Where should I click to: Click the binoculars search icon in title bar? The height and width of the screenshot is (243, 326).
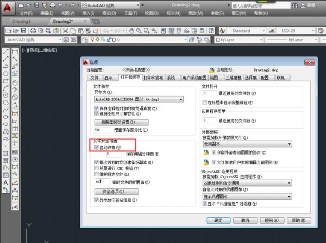295,5
